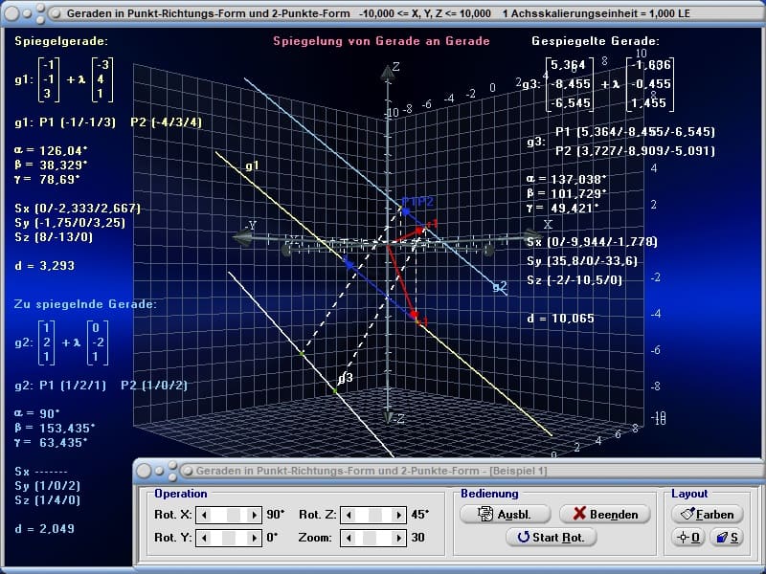Viewport: 766px width, 574px height.
Task: Click the Rot. Z slider thumb
Action: coord(375,515)
